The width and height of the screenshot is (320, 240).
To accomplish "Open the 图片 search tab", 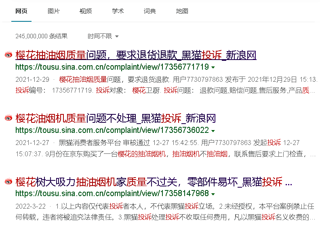I will (54, 11).
